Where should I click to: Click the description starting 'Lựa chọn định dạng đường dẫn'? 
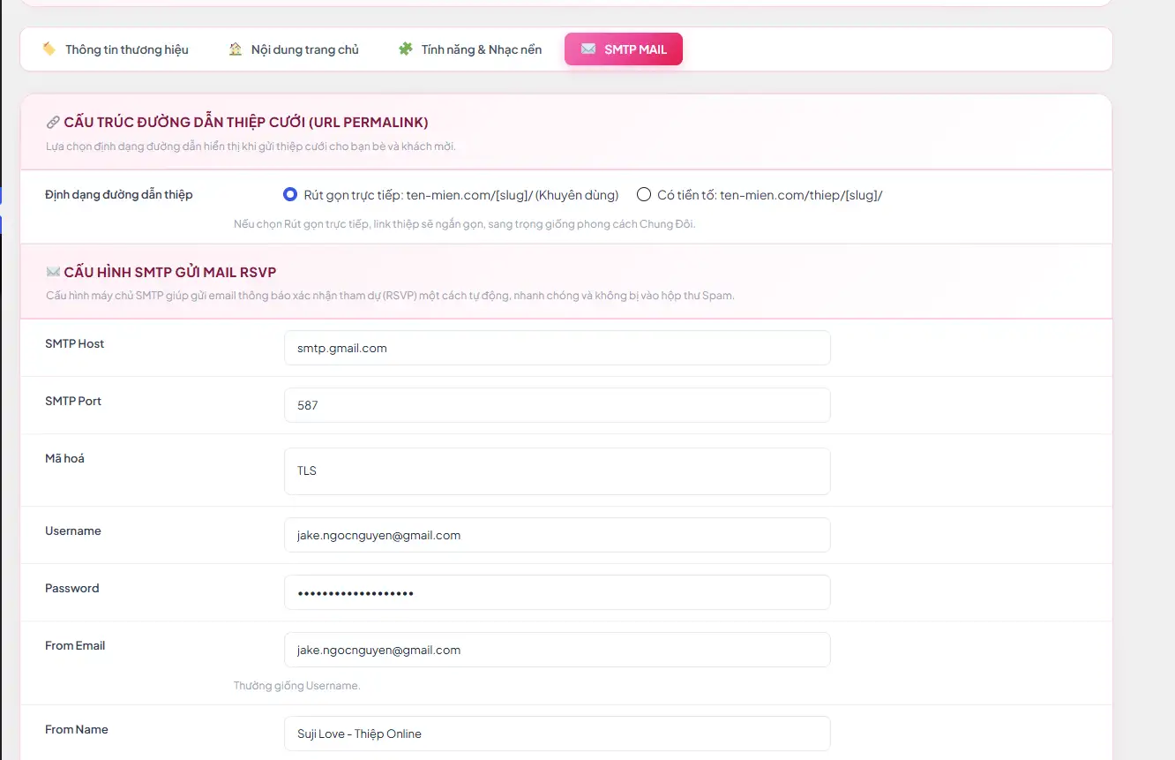pyautogui.click(x=251, y=147)
